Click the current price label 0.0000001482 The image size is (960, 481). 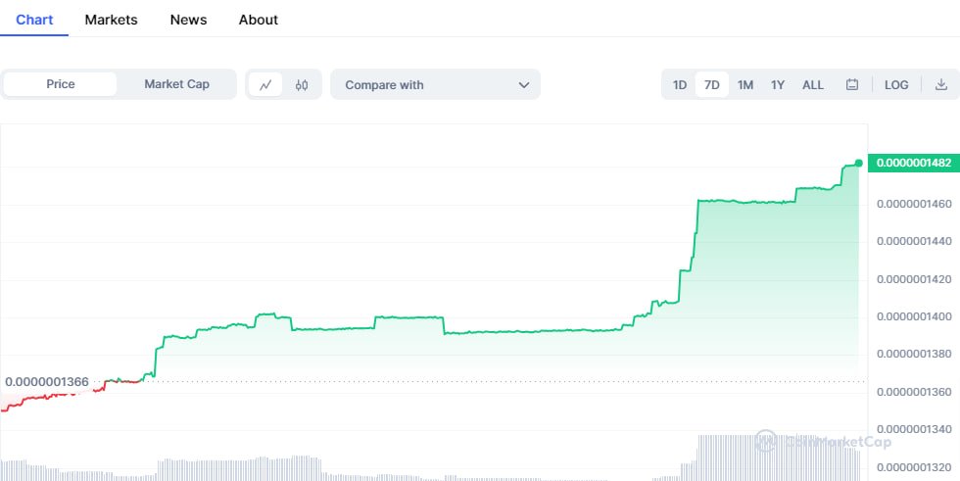click(913, 163)
